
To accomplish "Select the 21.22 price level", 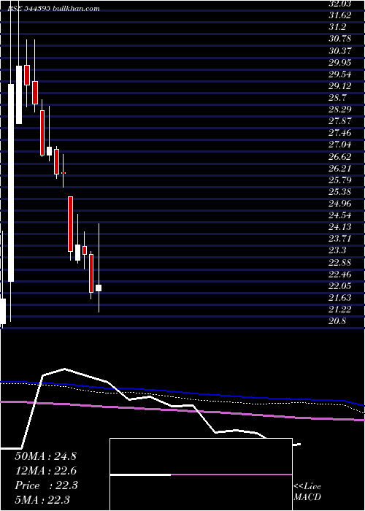I will tap(341, 310).
